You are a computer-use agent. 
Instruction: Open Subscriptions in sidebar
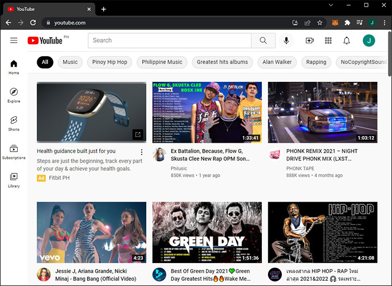tap(14, 152)
